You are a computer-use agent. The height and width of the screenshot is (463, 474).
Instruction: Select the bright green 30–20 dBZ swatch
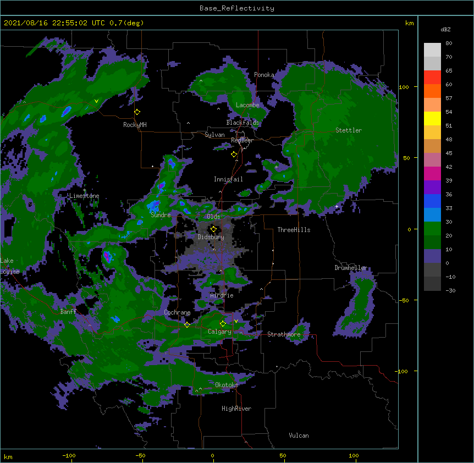click(432, 229)
